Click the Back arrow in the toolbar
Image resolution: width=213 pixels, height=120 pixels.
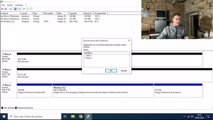(2, 9)
